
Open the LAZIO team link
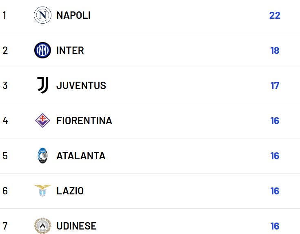point(70,191)
